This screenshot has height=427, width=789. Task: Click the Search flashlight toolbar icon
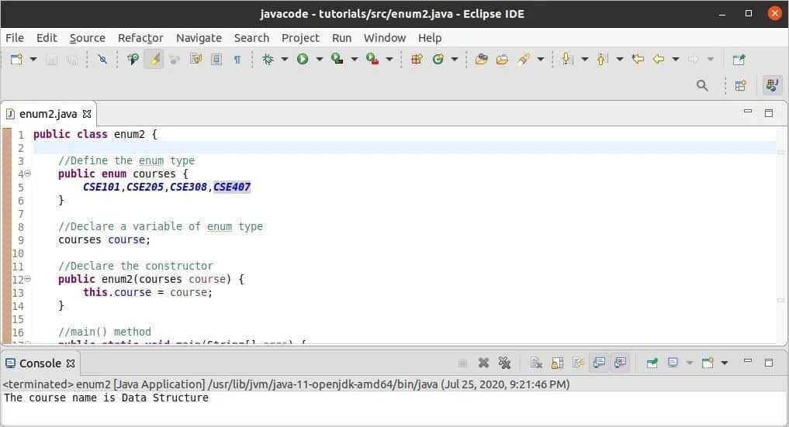[x=524, y=59]
